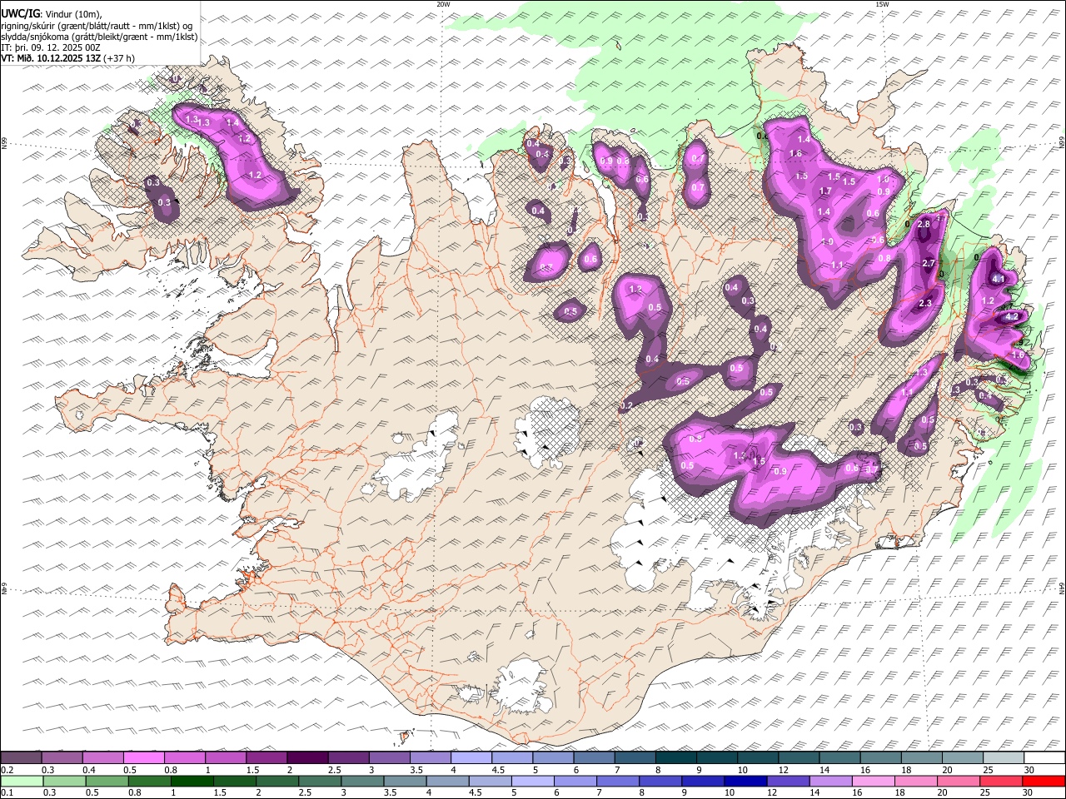
Task: Select the bottom-row bright red swatch after 30
Action: point(1044,781)
